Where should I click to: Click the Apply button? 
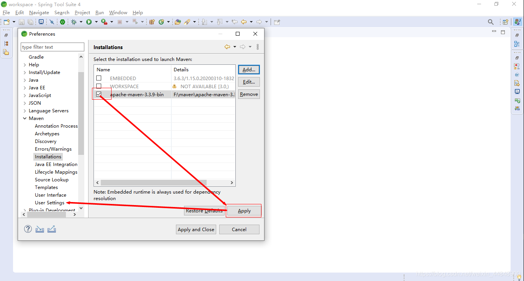(244, 211)
